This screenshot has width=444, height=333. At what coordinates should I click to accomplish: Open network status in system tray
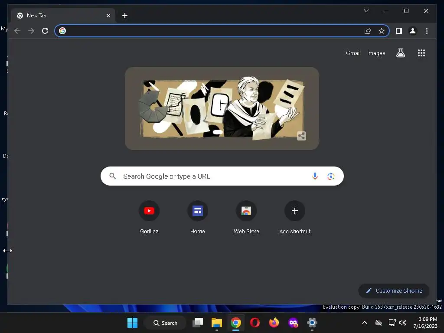pos(392,323)
